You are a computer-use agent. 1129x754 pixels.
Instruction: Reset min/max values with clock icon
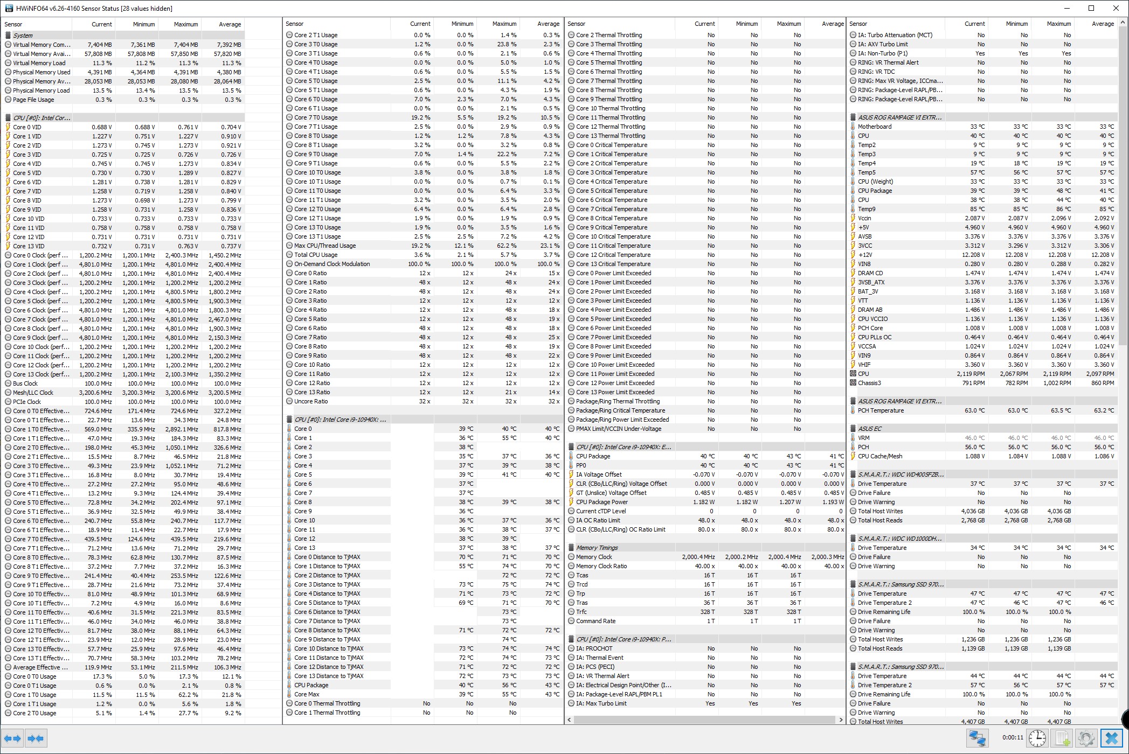pyautogui.click(x=1037, y=738)
